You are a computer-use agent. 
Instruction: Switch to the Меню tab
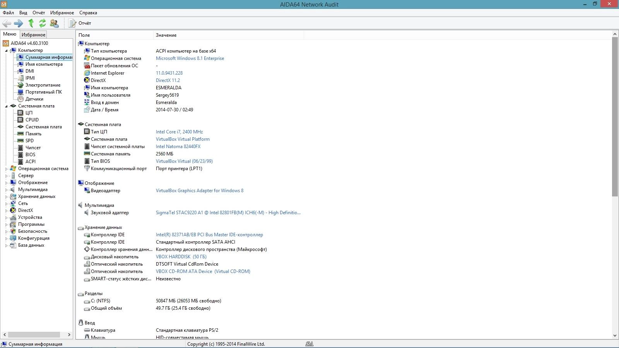10,34
